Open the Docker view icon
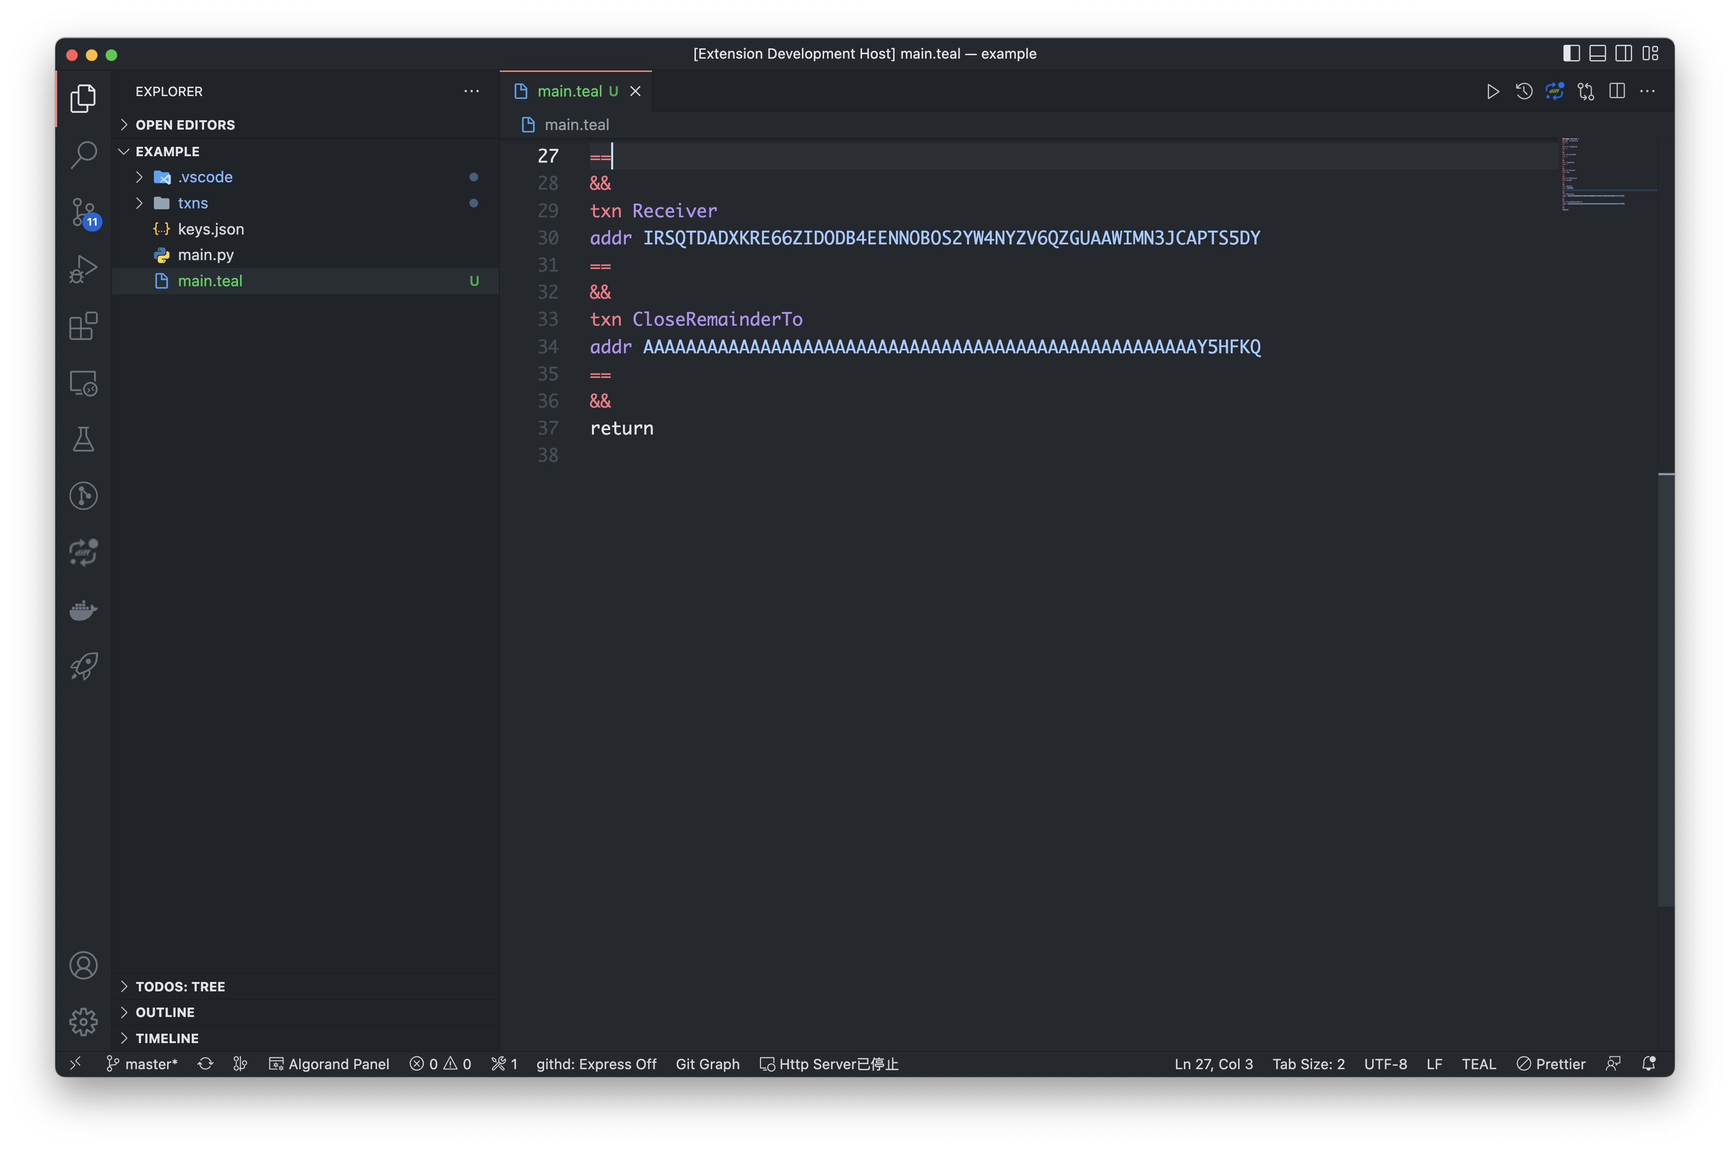 83,609
